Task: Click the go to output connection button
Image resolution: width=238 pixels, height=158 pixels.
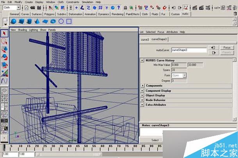Action: pyautogui.click(x=213, y=53)
